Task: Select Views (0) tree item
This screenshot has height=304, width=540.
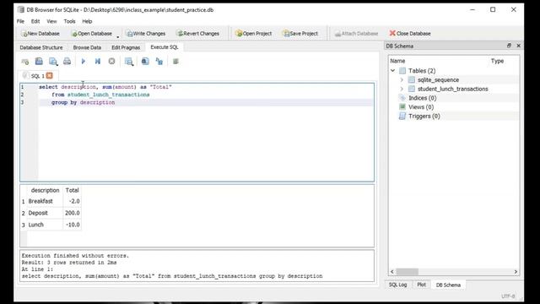Action: tap(421, 107)
